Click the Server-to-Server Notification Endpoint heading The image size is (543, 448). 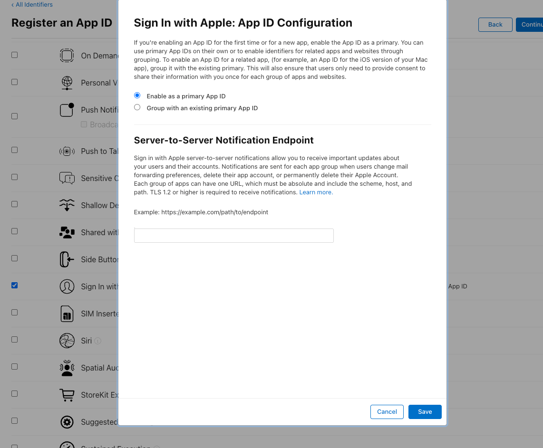tap(223, 140)
